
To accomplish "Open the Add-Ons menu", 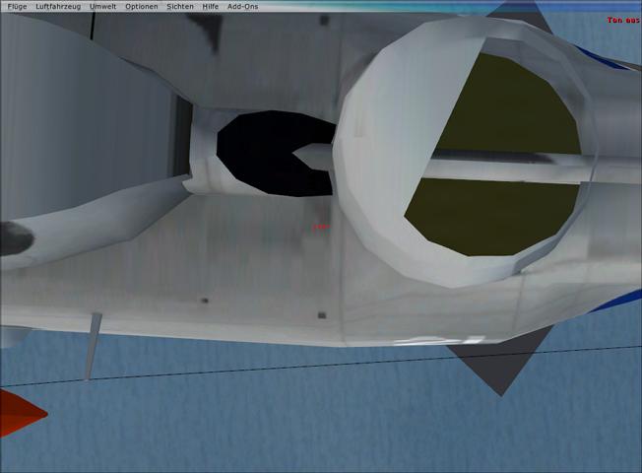I will [242, 6].
